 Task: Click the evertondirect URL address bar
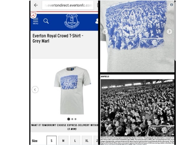pos(68,5)
